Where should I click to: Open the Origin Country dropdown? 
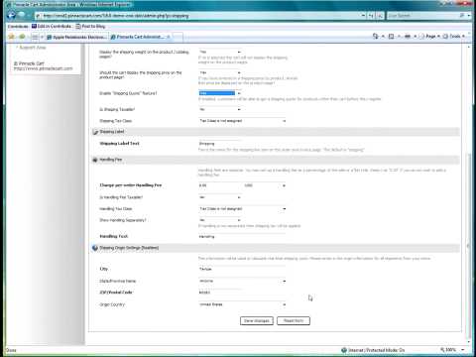point(242,304)
